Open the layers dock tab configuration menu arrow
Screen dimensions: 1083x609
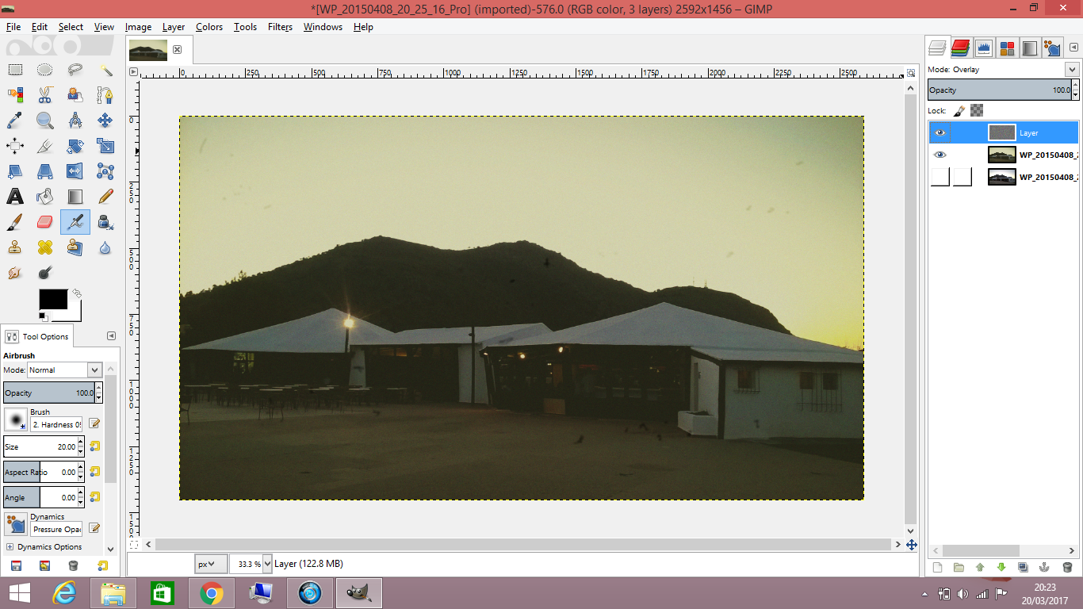[x=1072, y=48]
